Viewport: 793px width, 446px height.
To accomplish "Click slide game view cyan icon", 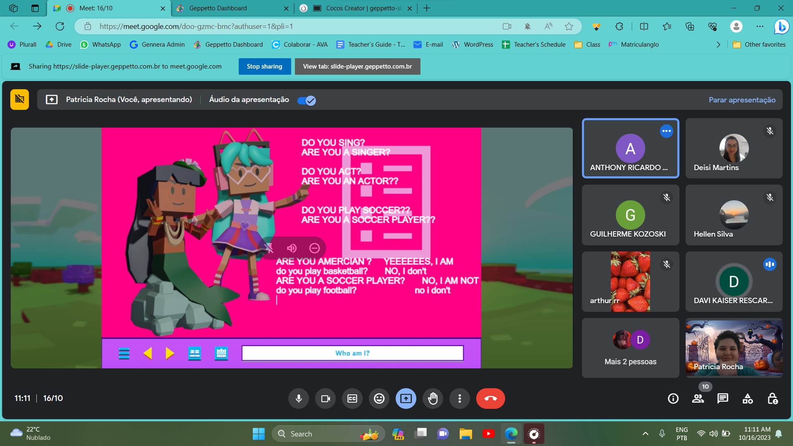I will point(195,353).
